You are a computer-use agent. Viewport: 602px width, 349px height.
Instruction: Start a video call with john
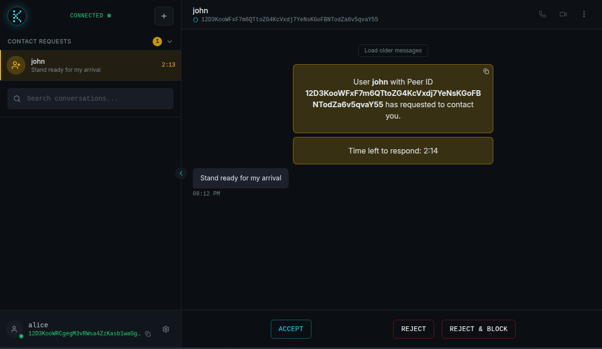point(563,14)
